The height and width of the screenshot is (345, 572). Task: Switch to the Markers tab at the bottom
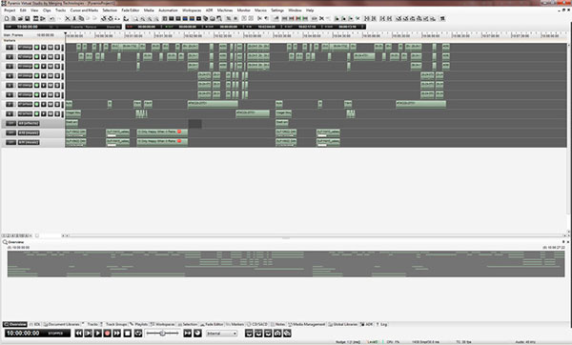coord(235,324)
